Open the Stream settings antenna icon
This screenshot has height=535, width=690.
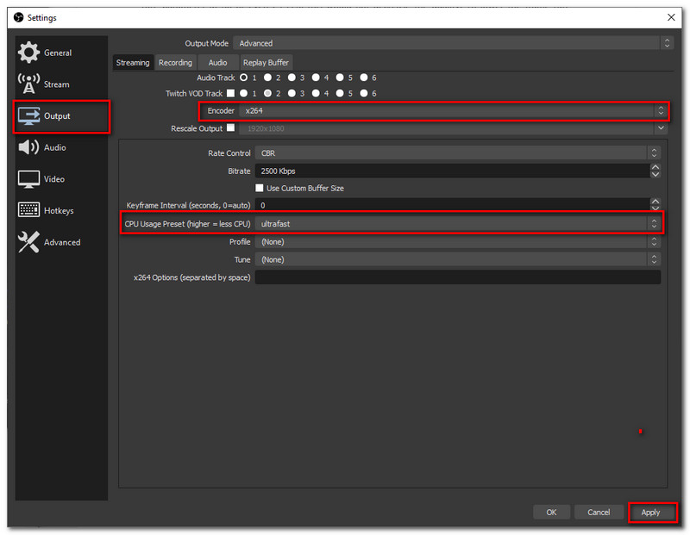pyautogui.click(x=28, y=84)
